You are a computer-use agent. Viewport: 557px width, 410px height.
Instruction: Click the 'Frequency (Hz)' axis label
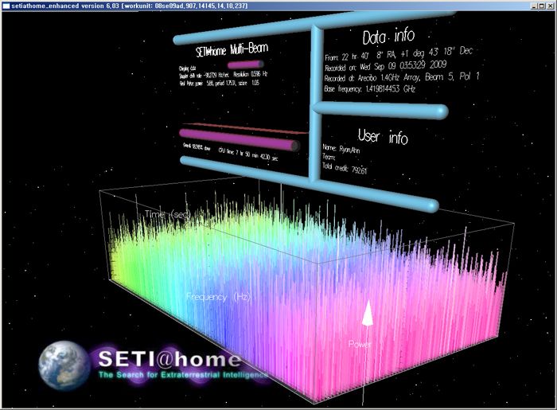click(219, 297)
